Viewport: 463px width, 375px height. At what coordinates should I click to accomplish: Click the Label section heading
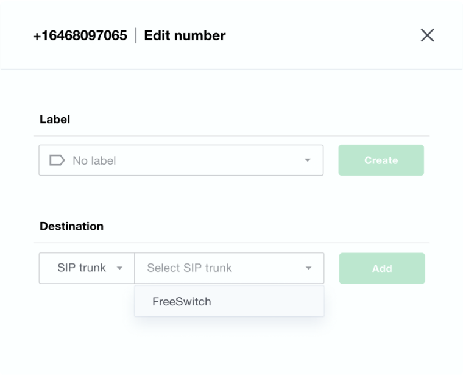click(x=55, y=120)
